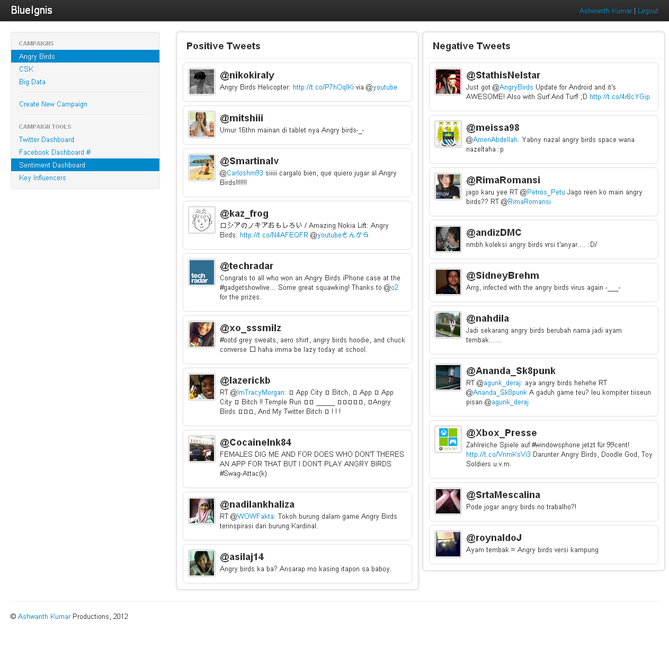Click @nikokiraly's profile avatar
669x647 pixels.
click(x=202, y=82)
